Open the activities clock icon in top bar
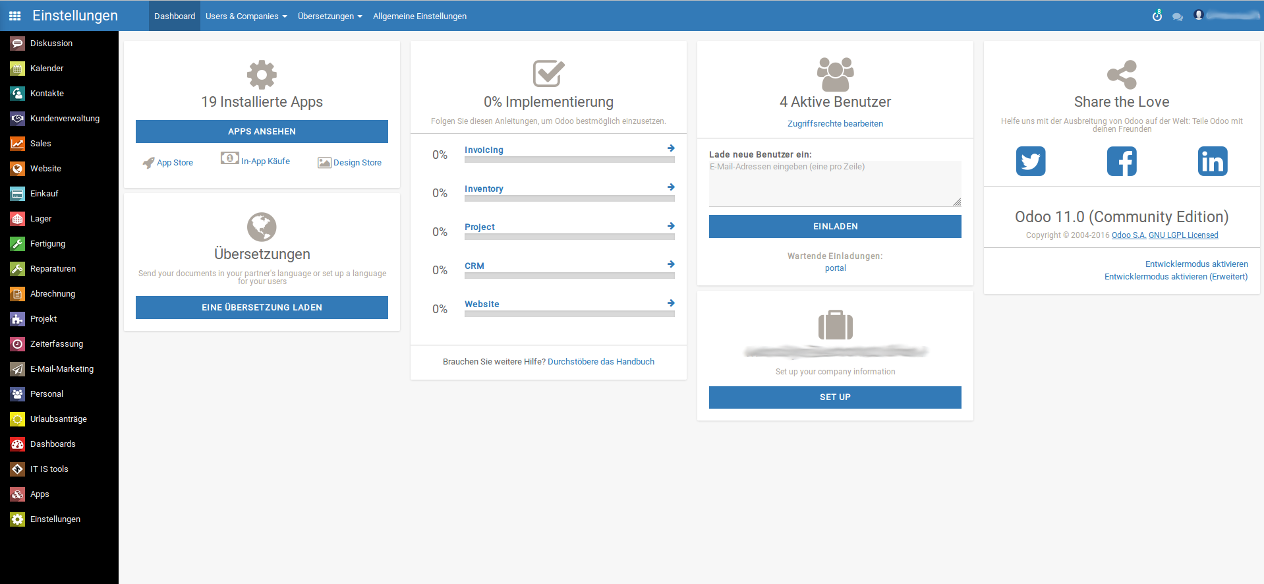 pyautogui.click(x=1157, y=16)
